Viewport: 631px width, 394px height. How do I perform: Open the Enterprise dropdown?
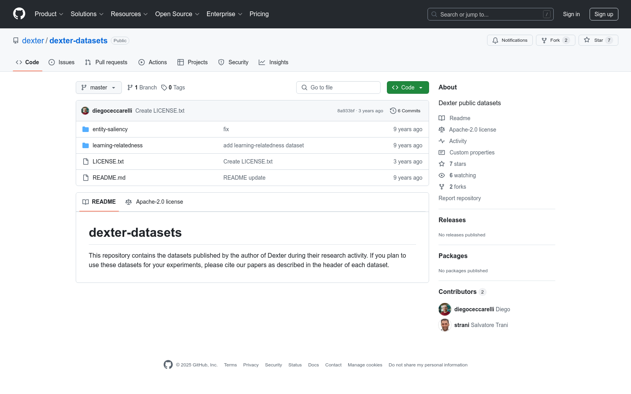[x=224, y=14]
